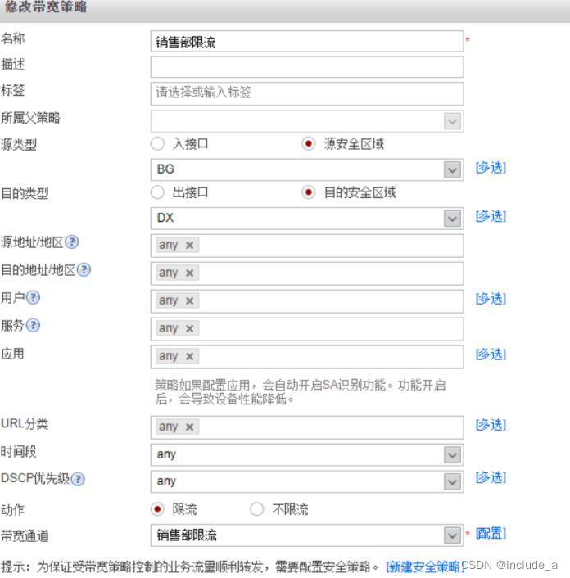Image resolution: width=570 pixels, height=578 pixels.
Task: Click 多选 link for 用户
Action: click(x=491, y=299)
